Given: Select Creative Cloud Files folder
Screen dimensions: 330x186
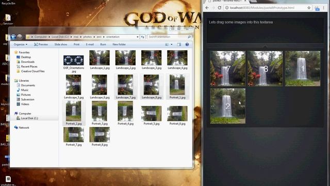Looking at the screenshot, I should [x=30, y=71].
